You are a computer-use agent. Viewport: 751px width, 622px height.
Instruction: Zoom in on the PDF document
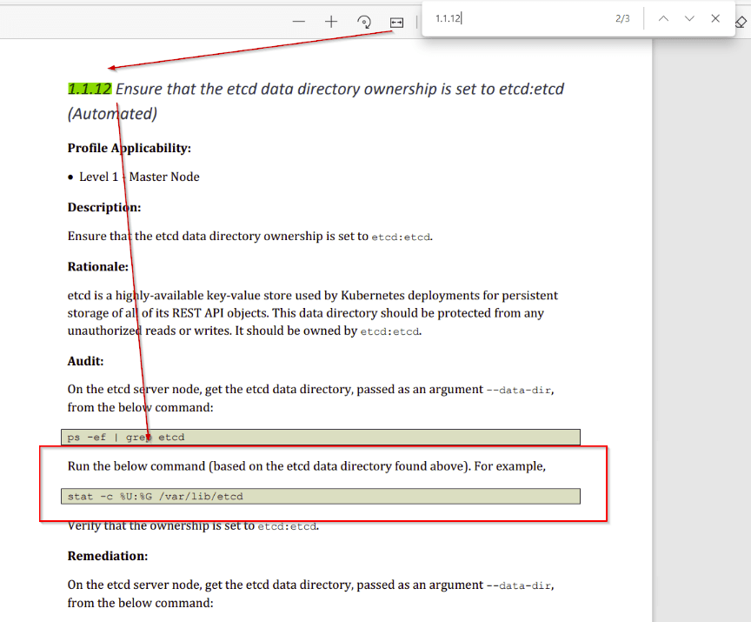coord(331,22)
